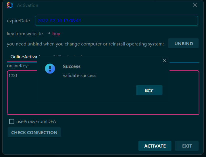Image resolution: width=206 pixels, height=157 pixels.
Task: Click the 'key from website' label
Action: click(25, 34)
